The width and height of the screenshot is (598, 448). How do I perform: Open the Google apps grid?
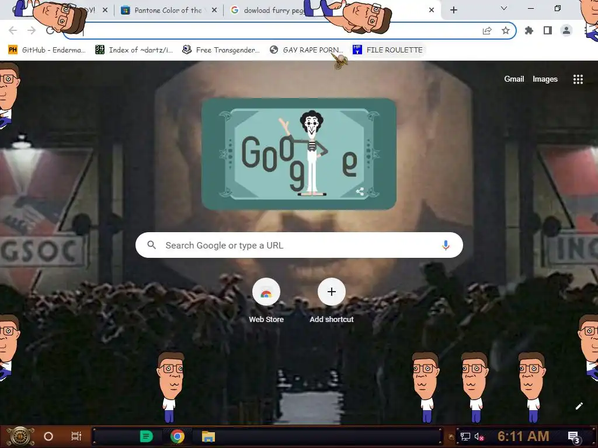(578, 79)
